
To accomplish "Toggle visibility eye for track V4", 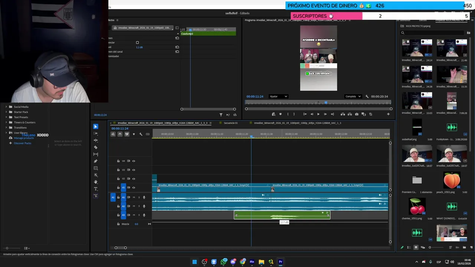I will 134,161.
